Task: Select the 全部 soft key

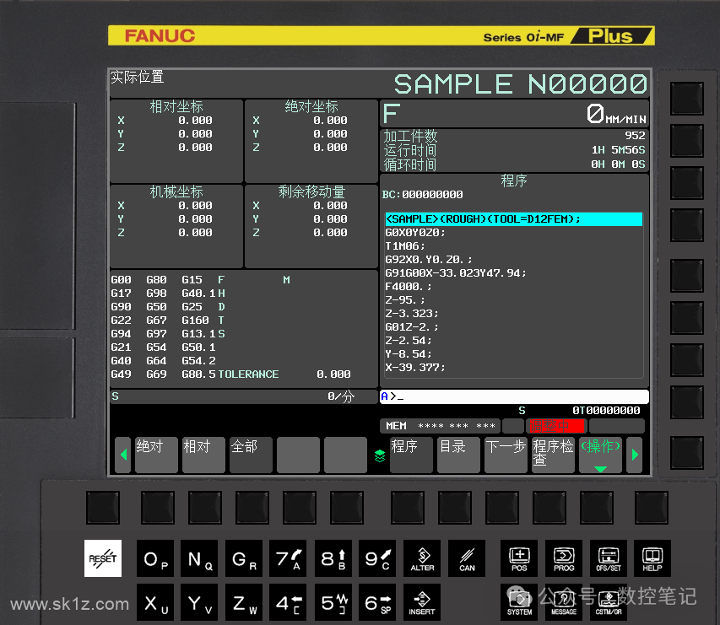Action: pyautogui.click(x=251, y=455)
